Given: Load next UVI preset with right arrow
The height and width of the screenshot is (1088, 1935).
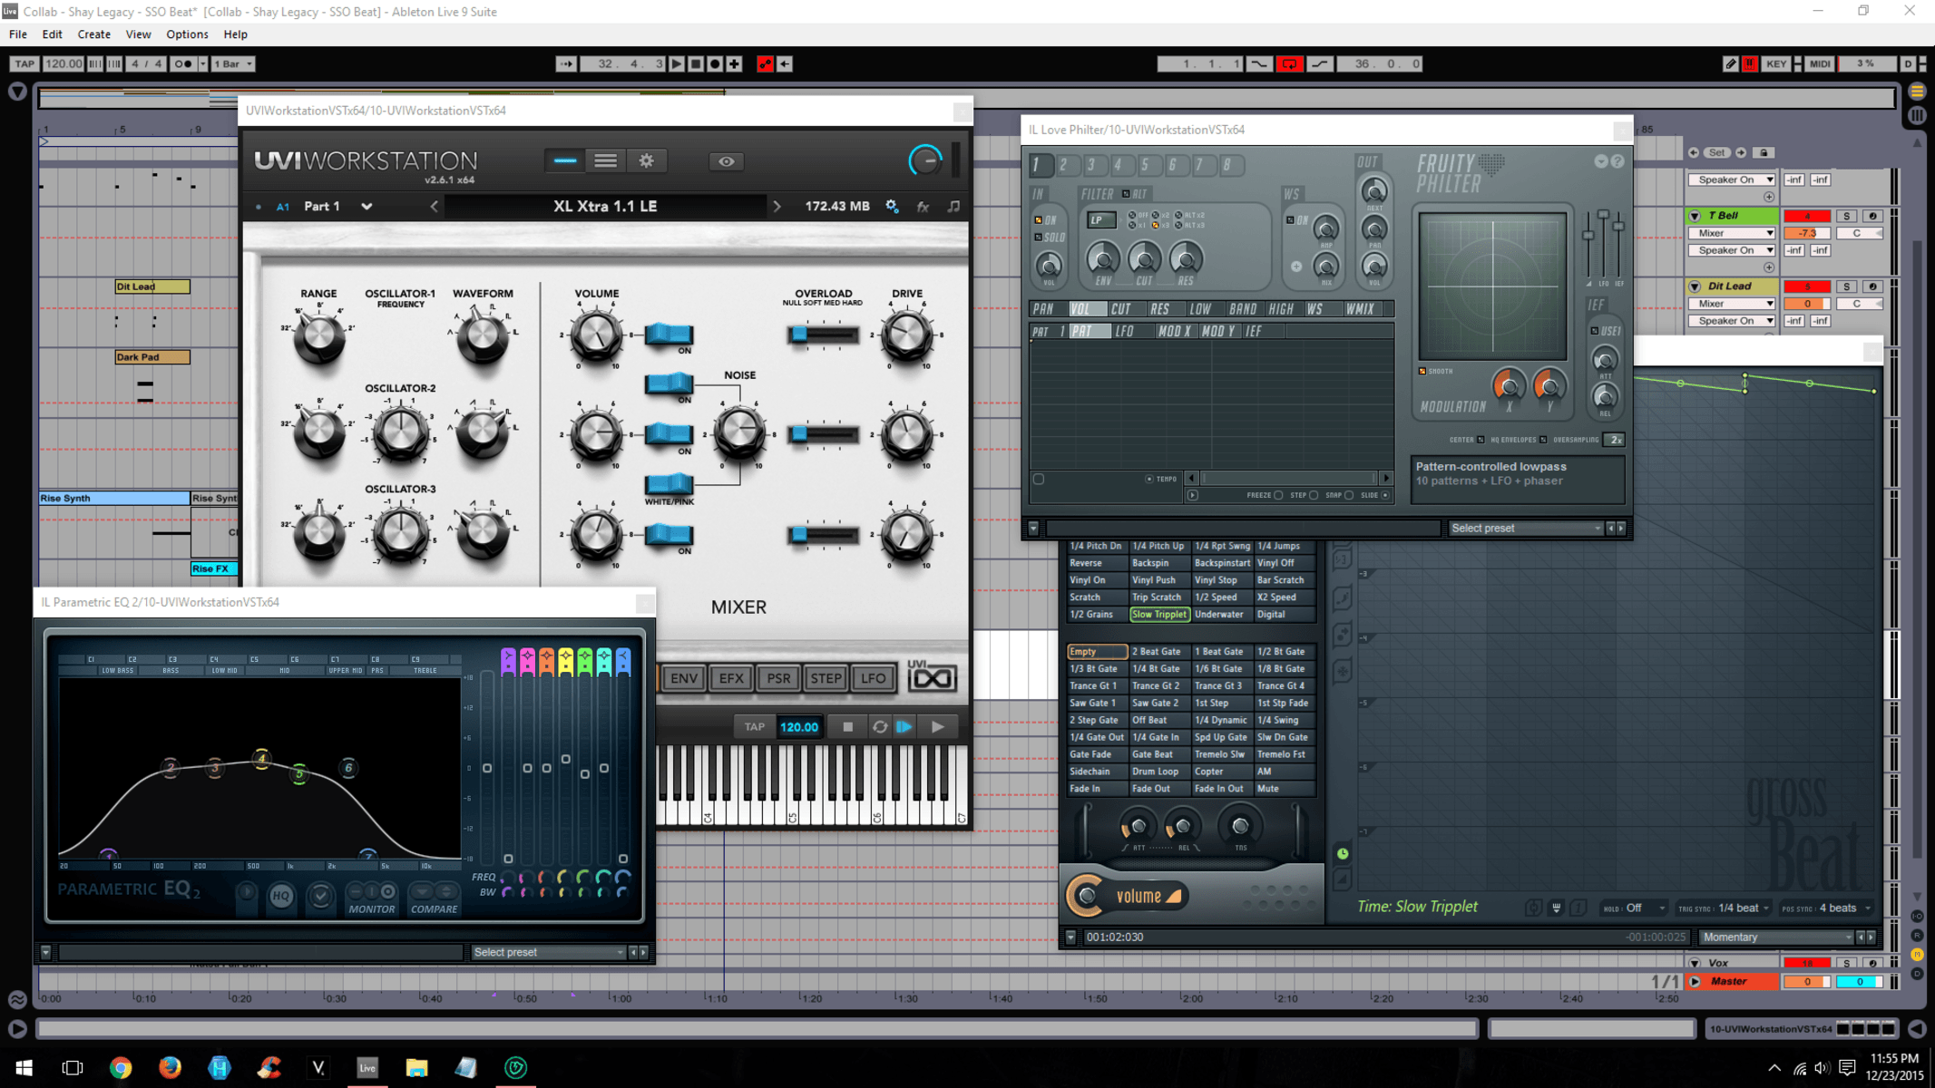Looking at the screenshot, I should click(777, 207).
